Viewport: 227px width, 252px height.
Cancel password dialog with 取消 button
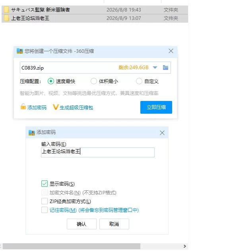(x=114, y=224)
